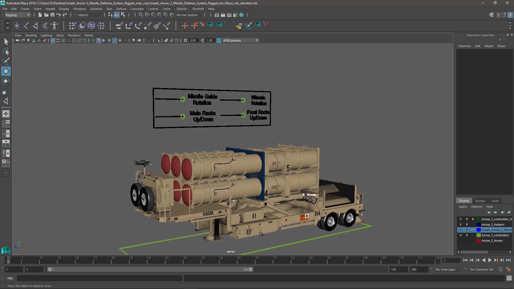Toggle visibility of Arrow_3_helpers layer
The width and height of the screenshot is (514, 289).
460,225
